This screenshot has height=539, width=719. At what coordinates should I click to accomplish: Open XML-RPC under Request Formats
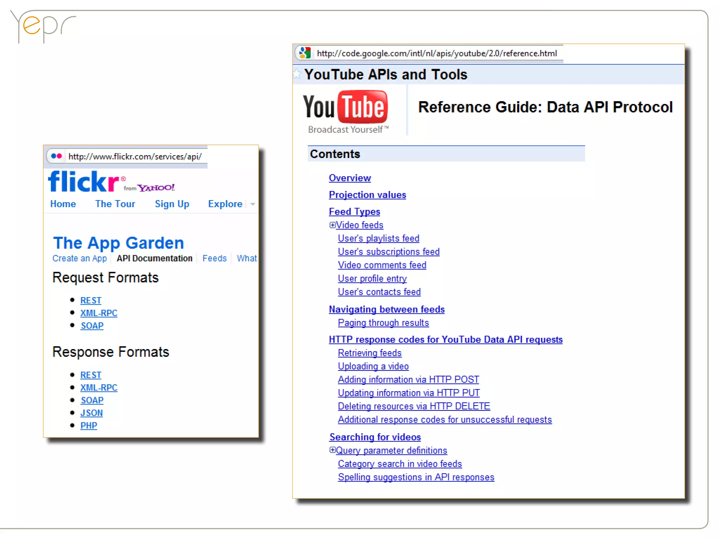pyautogui.click(x=99, y=313)
